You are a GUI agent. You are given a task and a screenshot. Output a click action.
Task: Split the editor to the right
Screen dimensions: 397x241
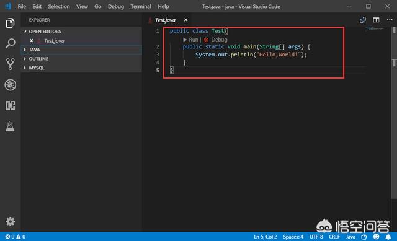(377, 20)
